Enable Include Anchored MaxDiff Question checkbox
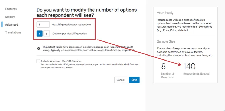225x111 pixels. tap(38, 61)
